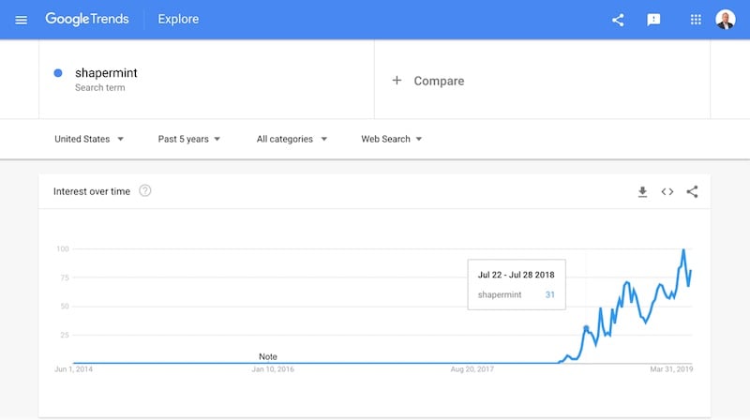750x420 pixels.
Task: Share the page via the header share icon
Action: point(618,20)
